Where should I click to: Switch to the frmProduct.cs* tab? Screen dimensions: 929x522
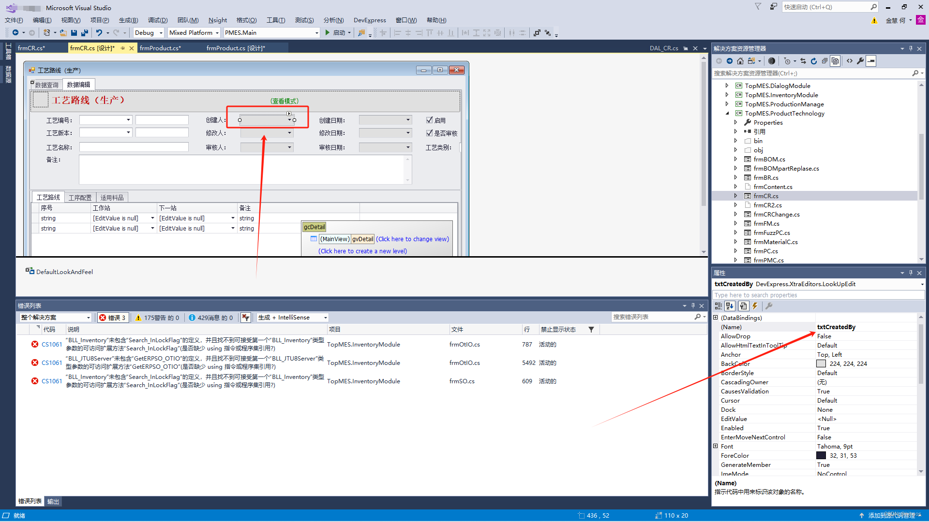click(160, 48)
